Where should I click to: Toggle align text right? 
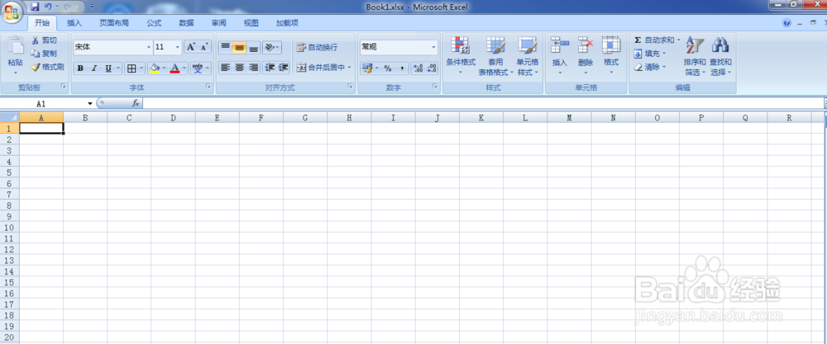point(254,68)
